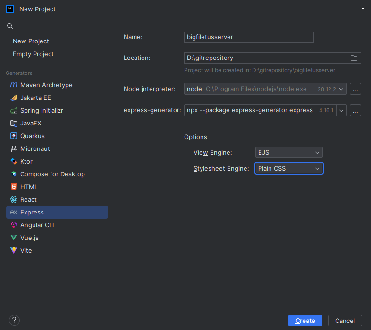Choose the Maven Archetype label in Generators
This screenshot has height=330, width=371.
point(46,85)
